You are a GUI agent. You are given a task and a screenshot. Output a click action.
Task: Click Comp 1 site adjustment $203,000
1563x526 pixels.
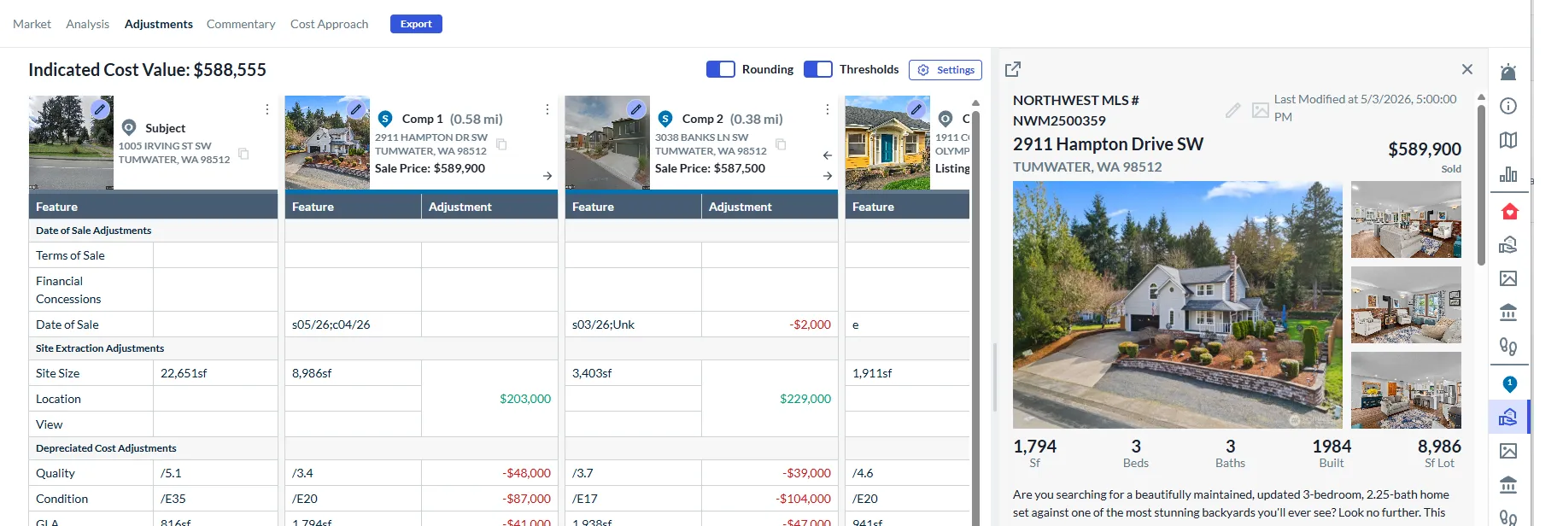525,399
